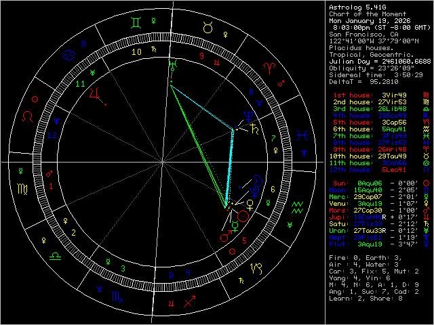
Task: Select the large red Jupiter glyph in chart
Action: pyautogui.click(x=95, y=93)
